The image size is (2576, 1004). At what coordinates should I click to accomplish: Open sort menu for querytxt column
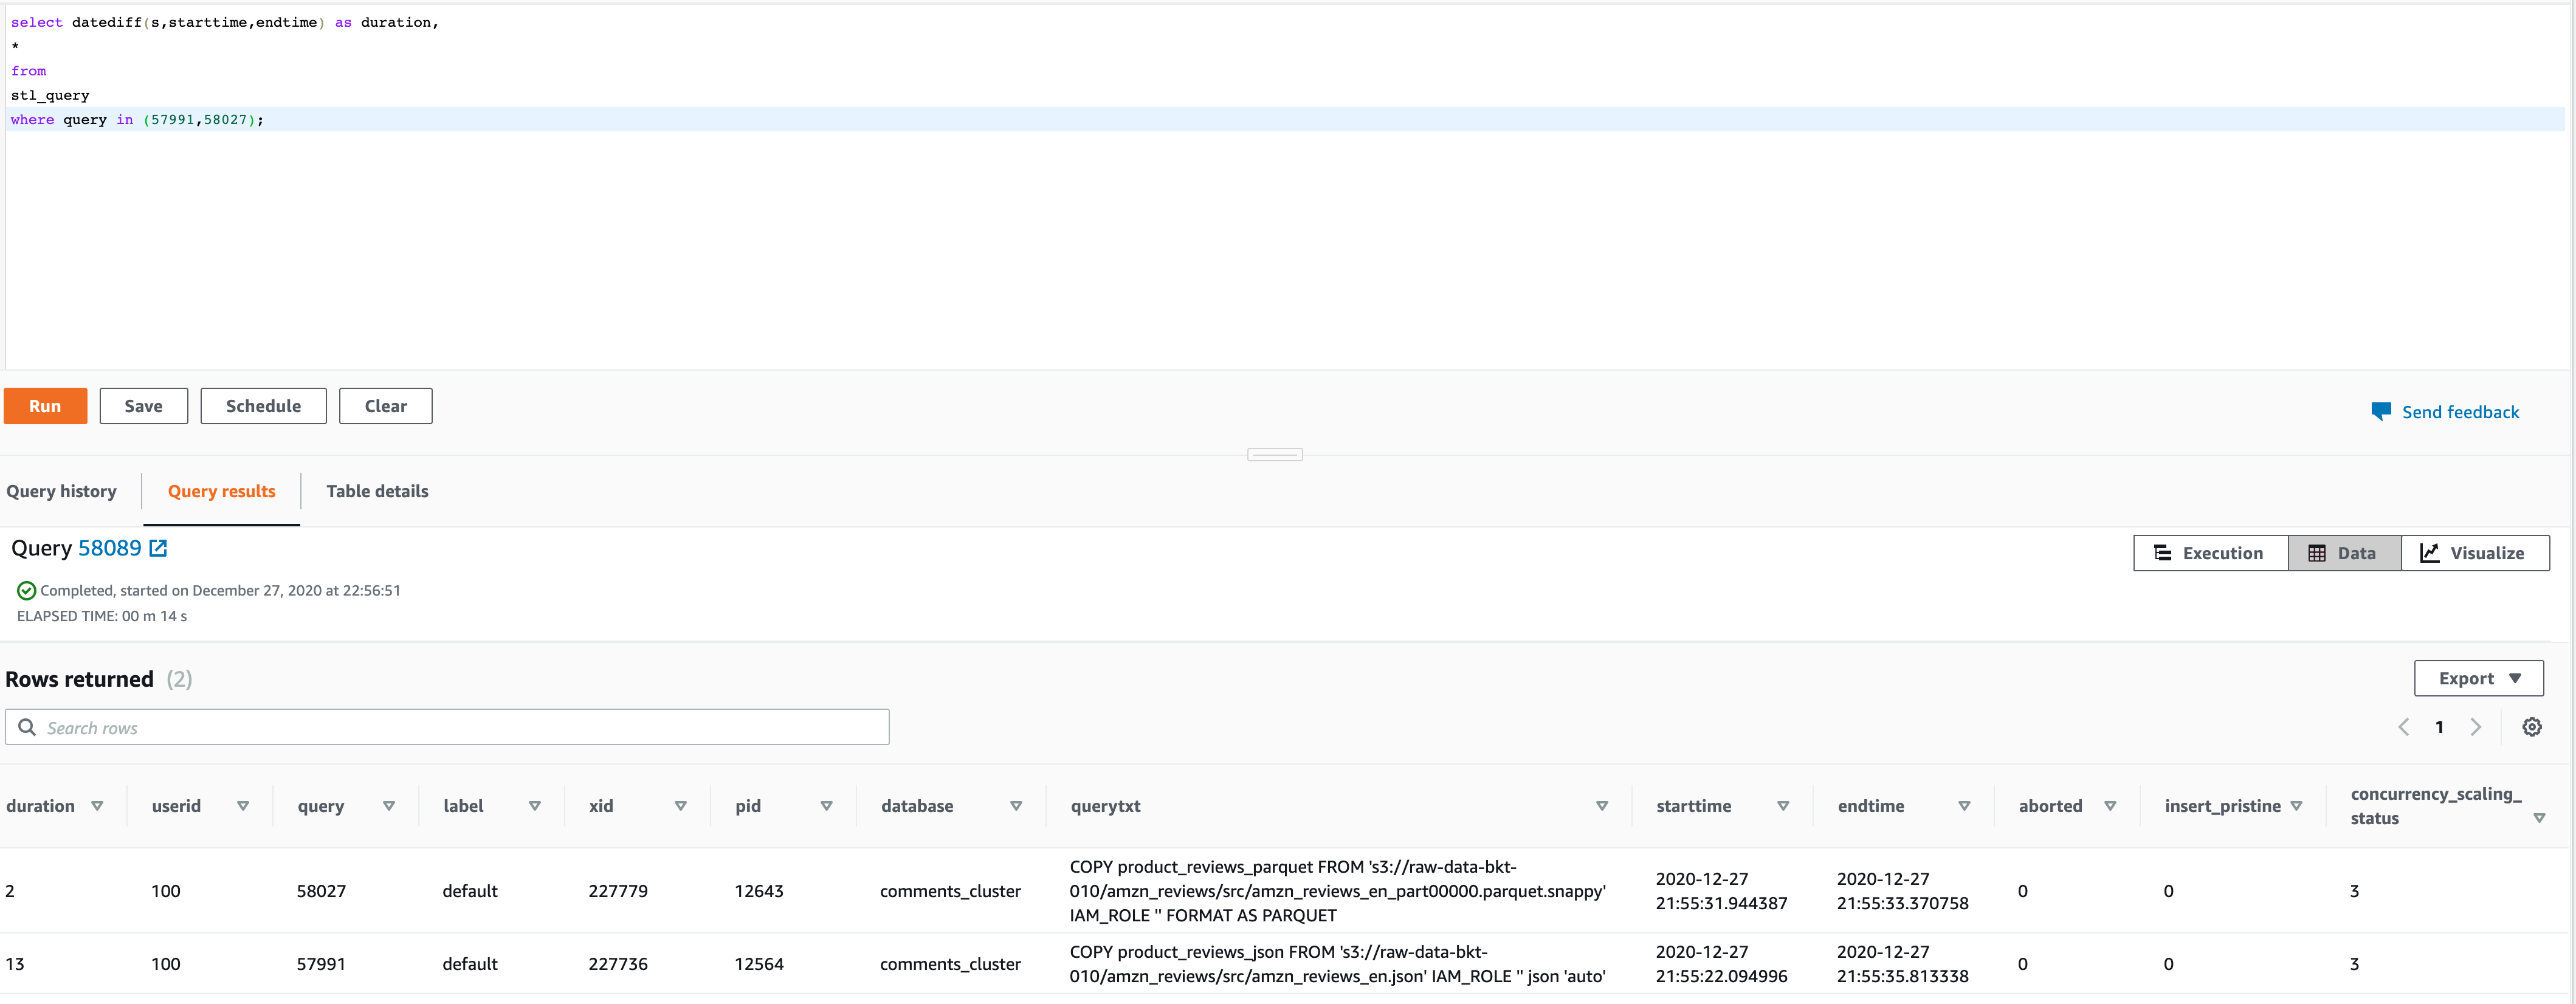1601,806
